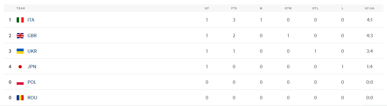Click the GF:GA column header
The height and width of the screenshot is (106, 387).
[370, 8]
